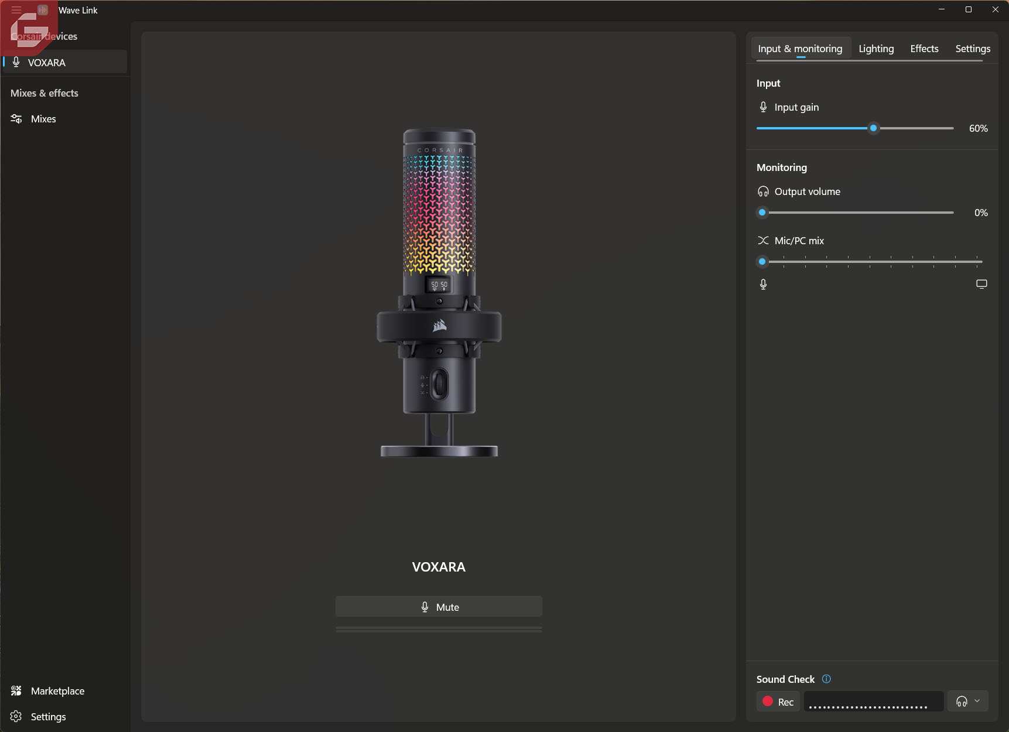Switch to the Lighting tab
The width and height of the screenshot is (1009, 732).
click(x=876, y=49)
